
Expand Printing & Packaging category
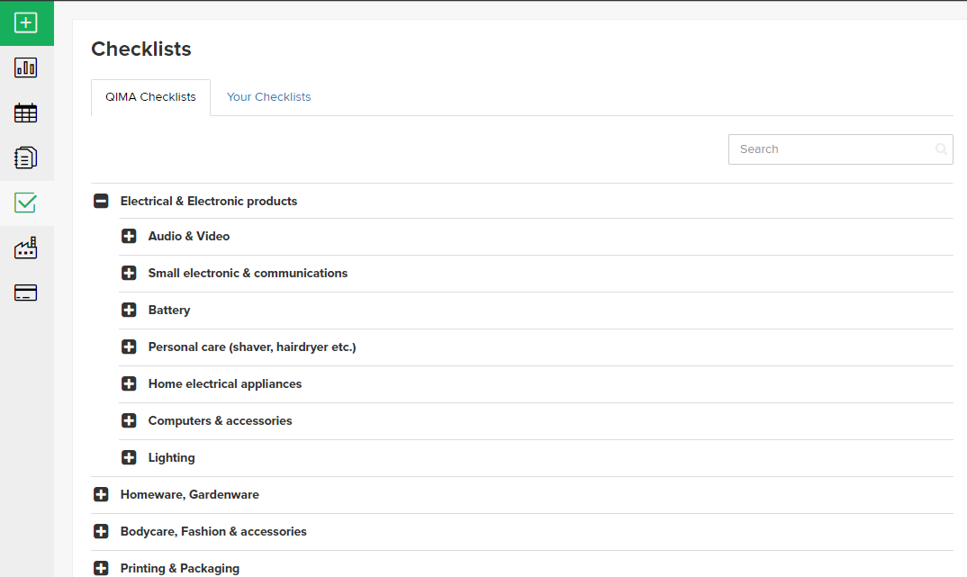click(x=101, y=568)
